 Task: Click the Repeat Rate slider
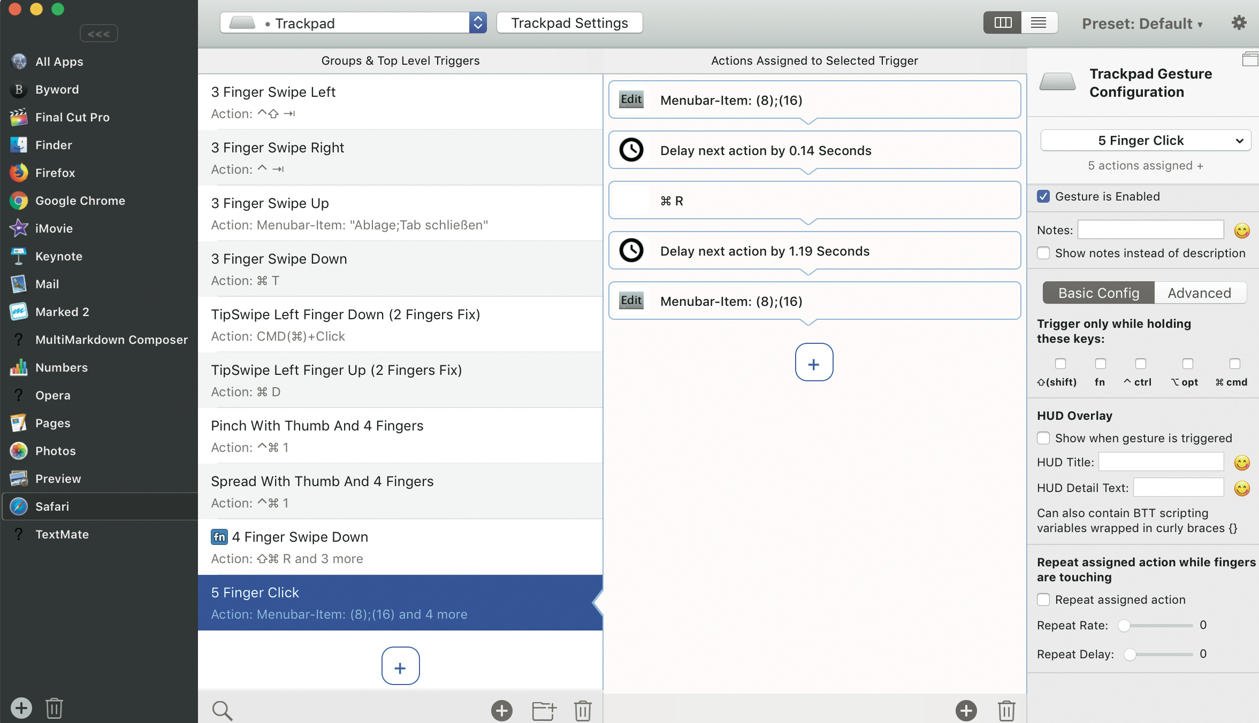pos(1157,625)
